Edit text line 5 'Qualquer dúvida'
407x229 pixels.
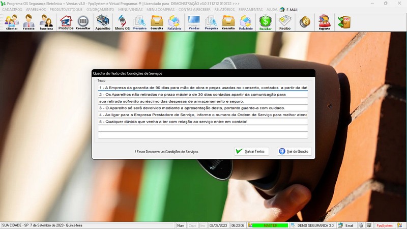pyautogui.click(x=203, y=122)
